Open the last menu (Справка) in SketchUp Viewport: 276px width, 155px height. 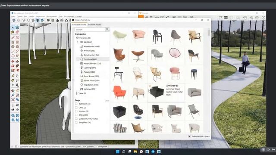[78, 16]
